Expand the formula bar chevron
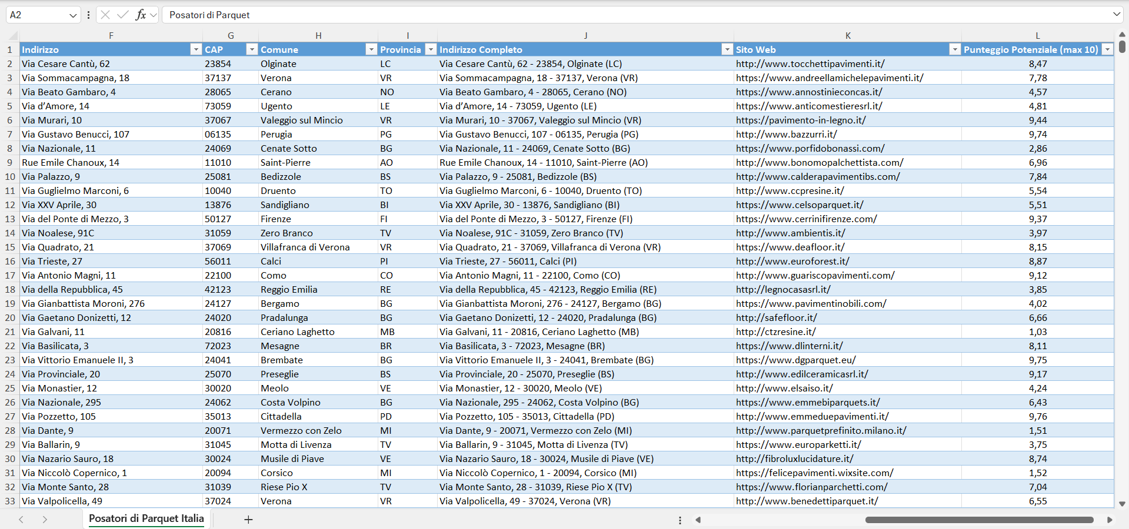This screenshot has height=529, width=1129. click(1117, 14)
